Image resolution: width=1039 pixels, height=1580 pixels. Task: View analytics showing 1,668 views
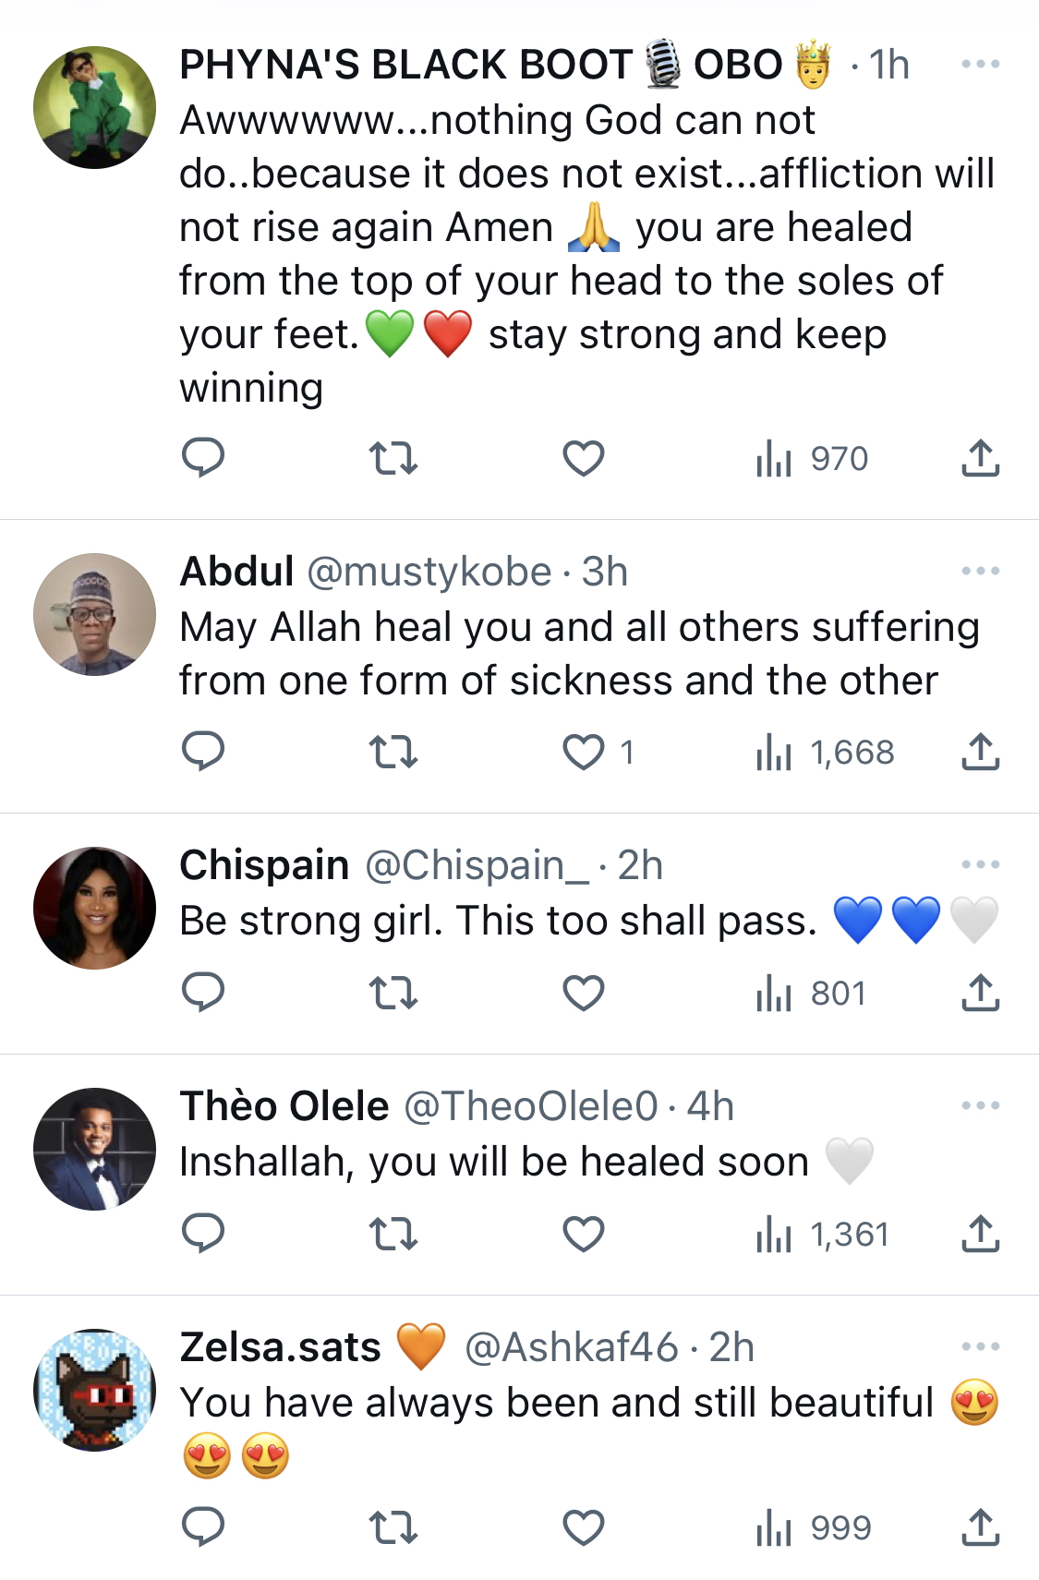pos(825,752)
